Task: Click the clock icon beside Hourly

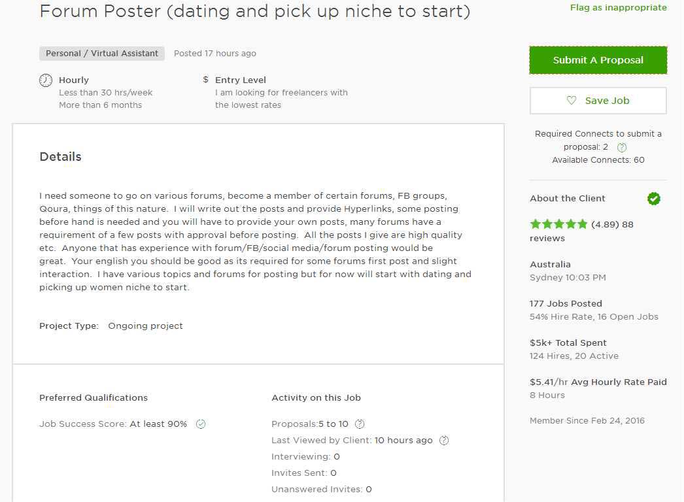Action: [46, 80]
